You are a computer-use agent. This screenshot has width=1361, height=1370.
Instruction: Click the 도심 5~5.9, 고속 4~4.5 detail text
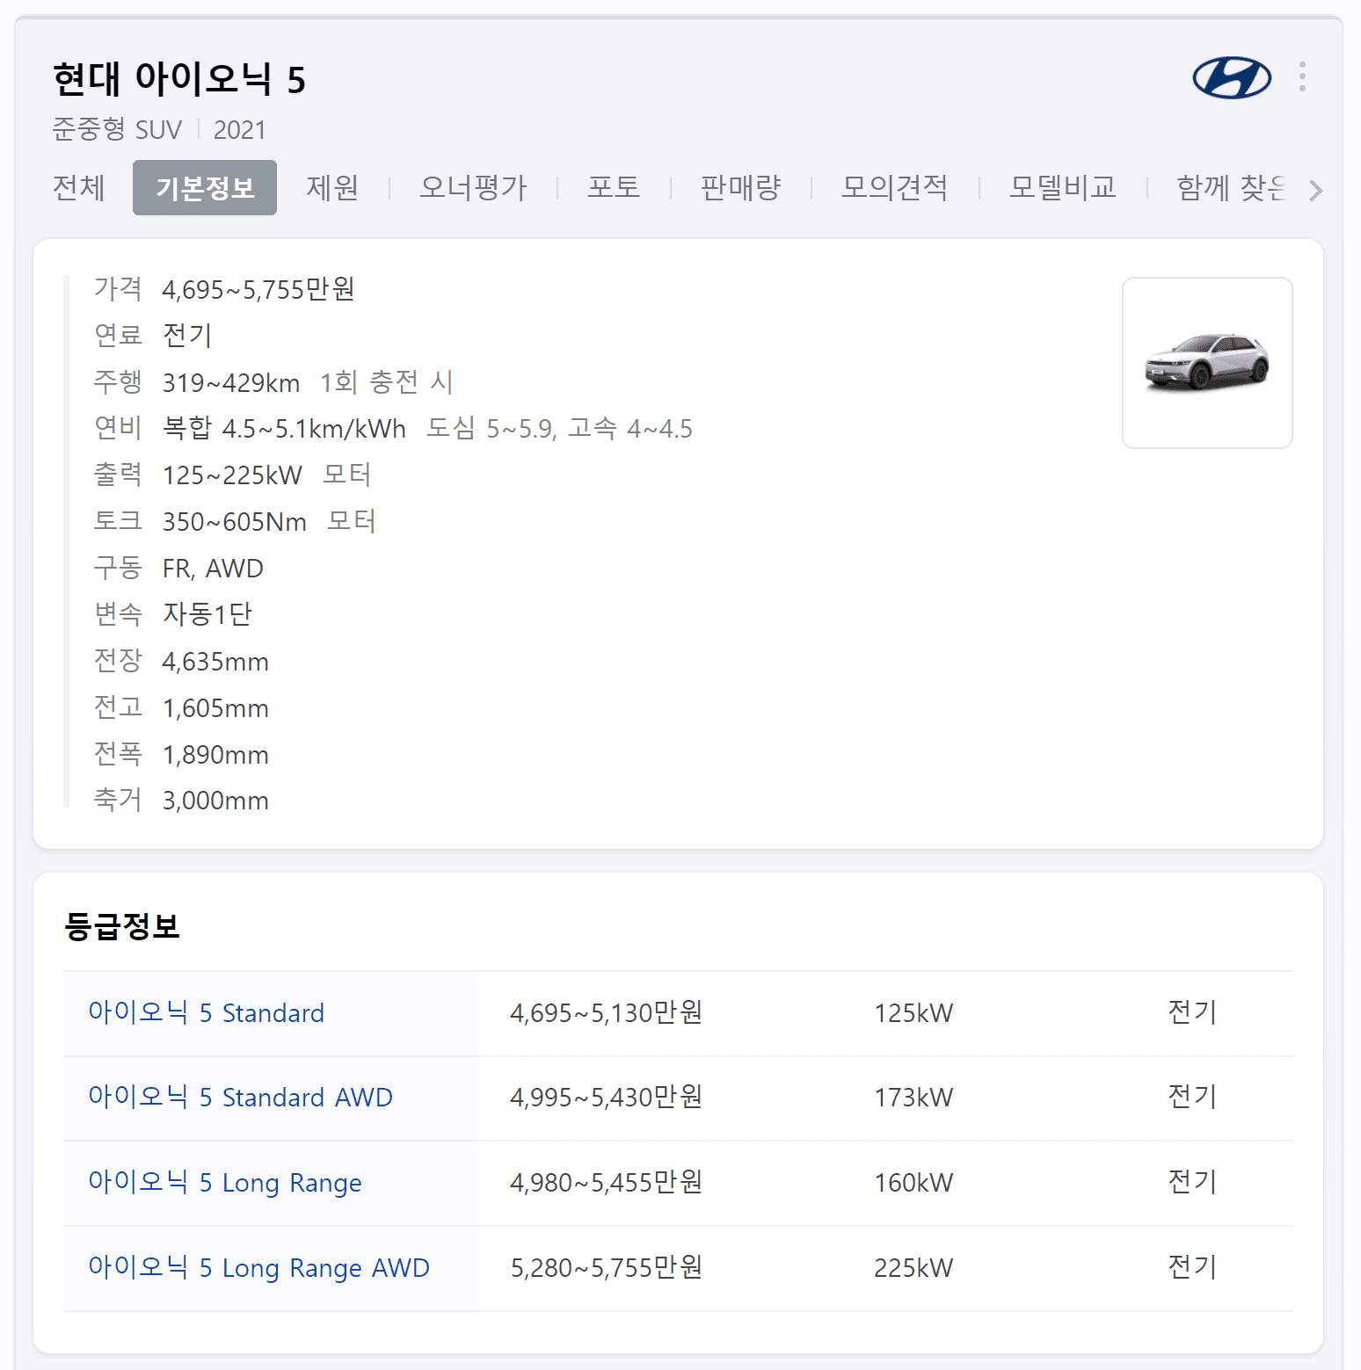click(x=559, y=429)
